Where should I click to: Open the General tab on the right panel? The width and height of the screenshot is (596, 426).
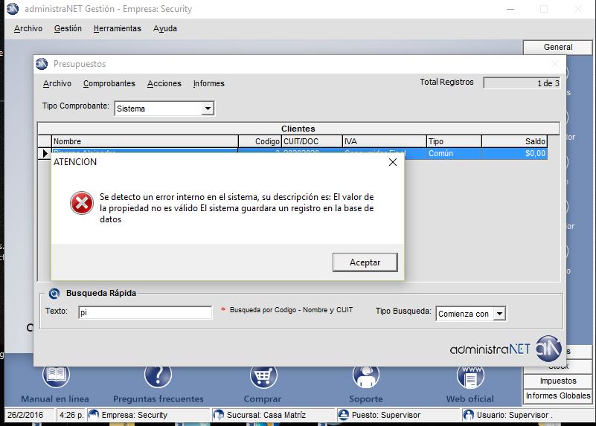point(557,47)
